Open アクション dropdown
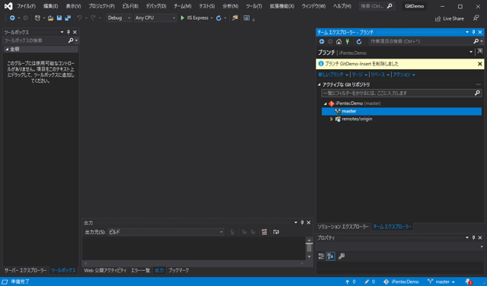 point(404,75)
